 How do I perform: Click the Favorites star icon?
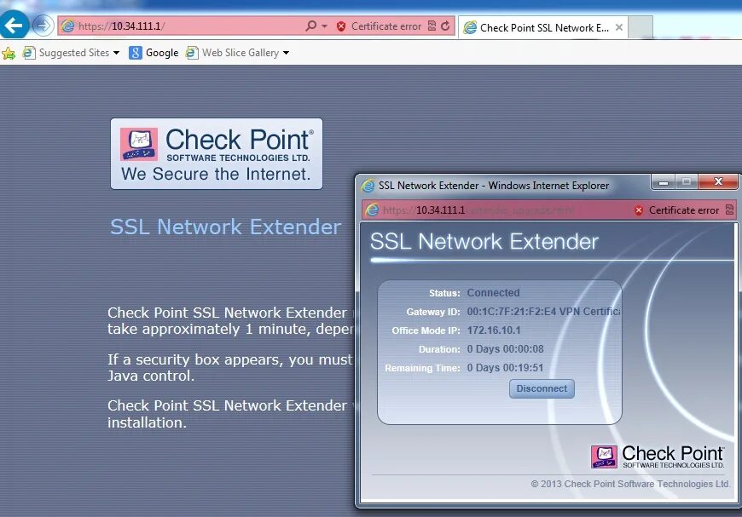coord(9,53)
